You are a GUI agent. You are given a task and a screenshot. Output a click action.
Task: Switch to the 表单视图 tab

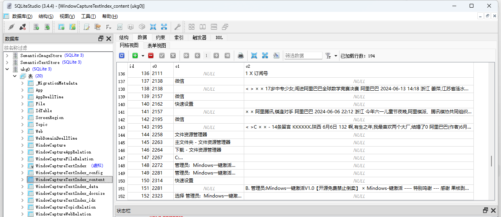coord(157,45)
